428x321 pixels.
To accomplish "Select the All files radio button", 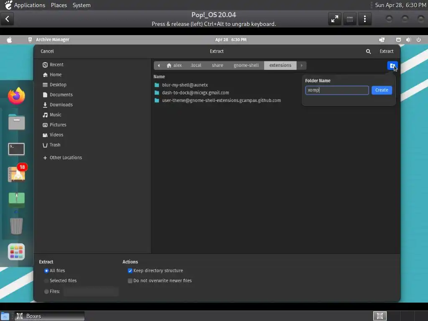I will [46, 271].
